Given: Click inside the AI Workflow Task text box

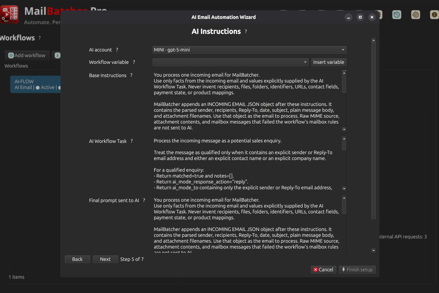Looking at the screenshot, I should click(x=247, y=164).
